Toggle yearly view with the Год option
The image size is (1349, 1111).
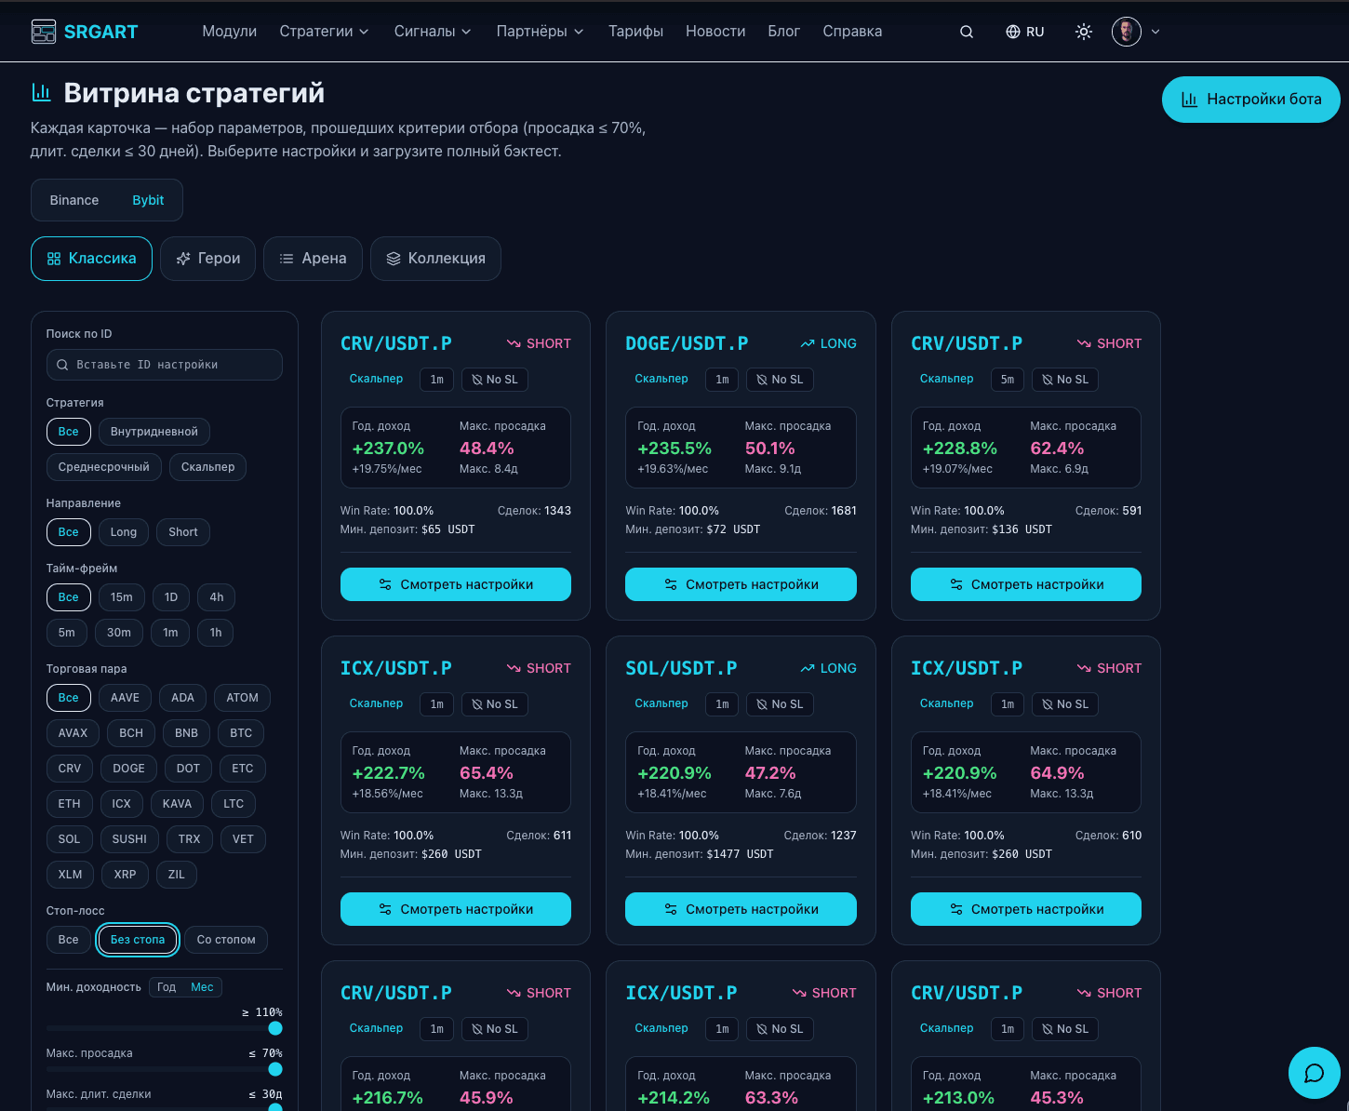[166, 986]
